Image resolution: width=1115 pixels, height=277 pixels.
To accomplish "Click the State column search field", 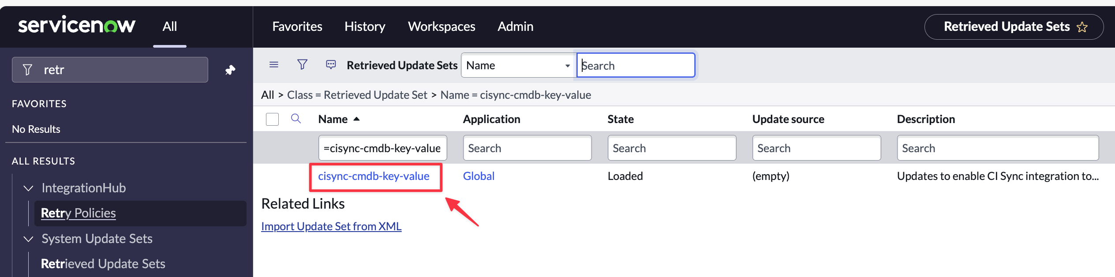I will (672, 148).
